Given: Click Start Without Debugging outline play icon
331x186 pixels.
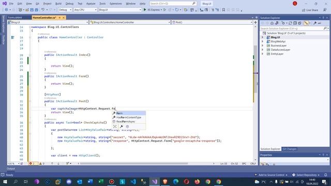Looking at the screenshot, I should pyautogui.click(x=164, y=10).
